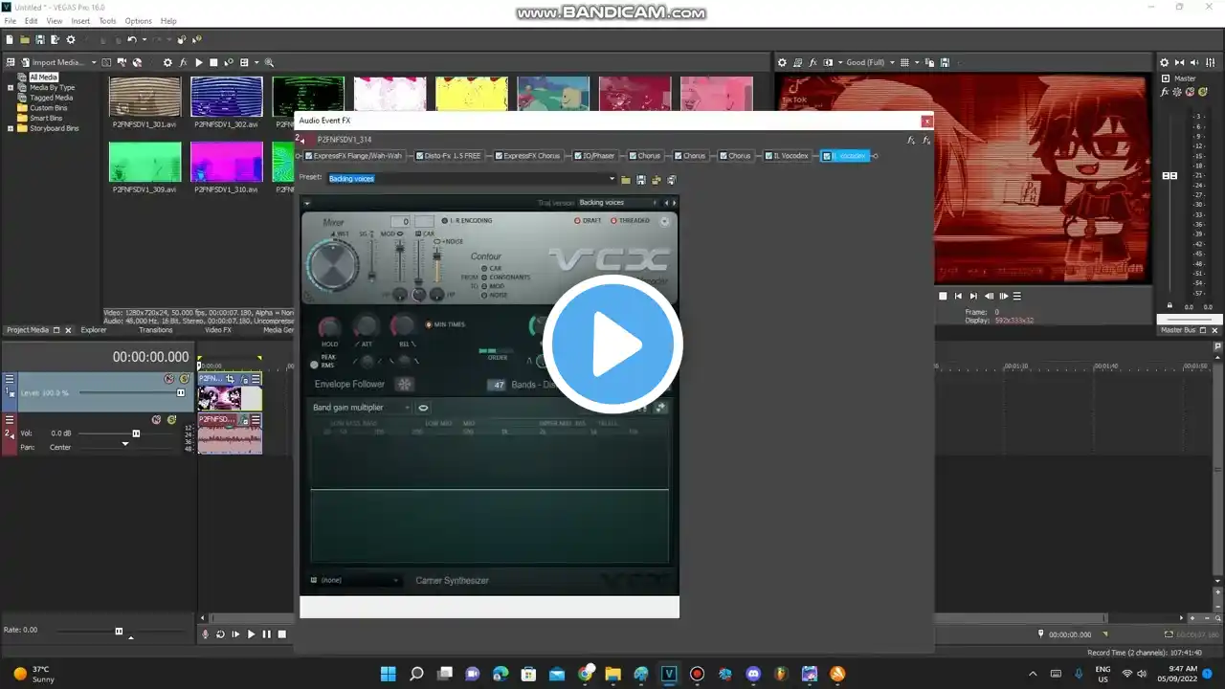
Task: Open the Preset dropdown arrow in Audio Event FX
Action: point(612,179)
